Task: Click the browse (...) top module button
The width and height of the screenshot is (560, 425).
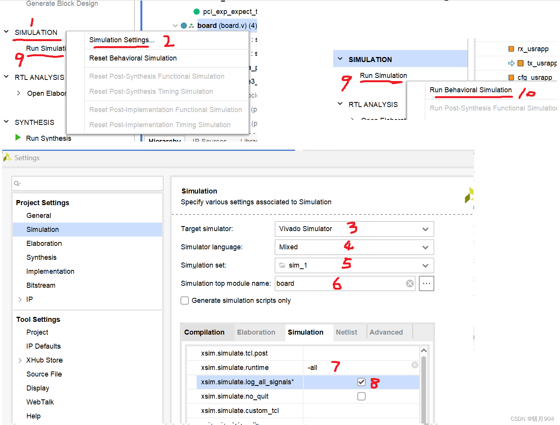Action: (x=427, y=283)
